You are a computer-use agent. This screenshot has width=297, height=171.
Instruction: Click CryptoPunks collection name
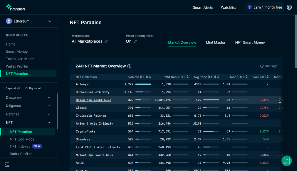[x=86, y=131]
